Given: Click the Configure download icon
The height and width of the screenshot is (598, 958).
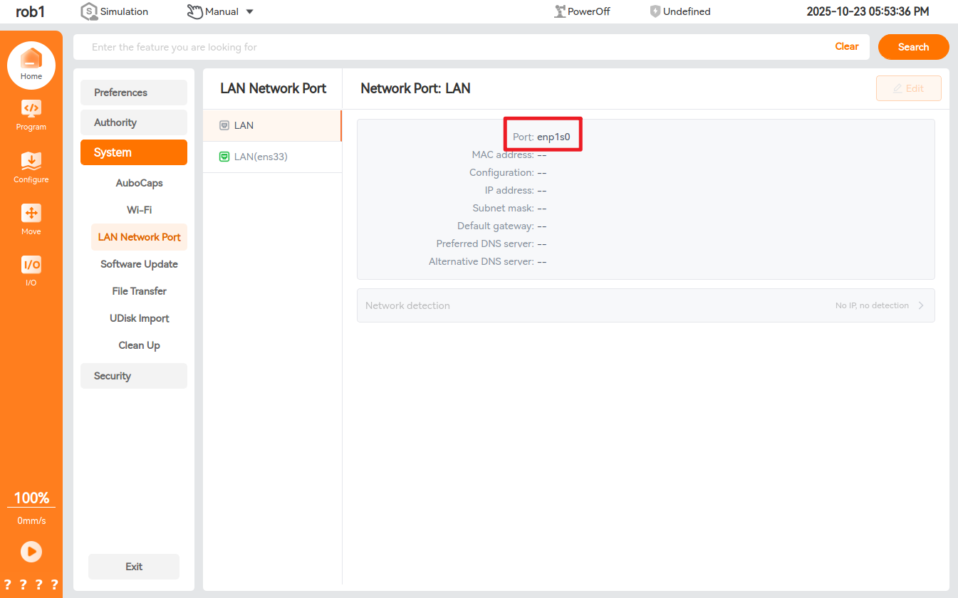Looking at the screenshot, I should pos(31,161).
